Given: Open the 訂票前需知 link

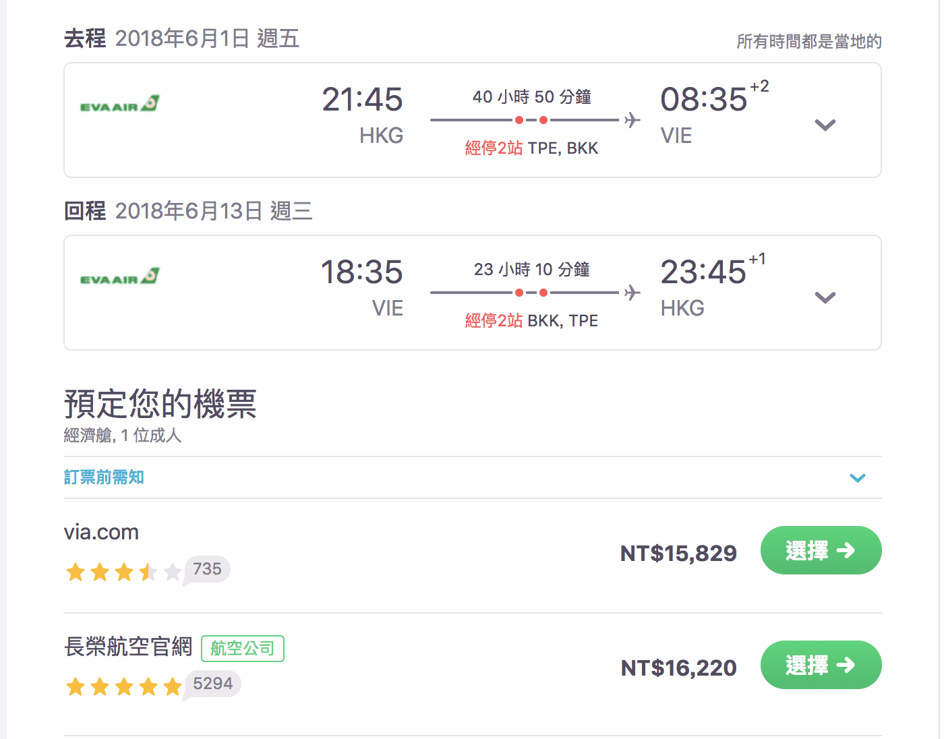Looking at the screenshot, I should pos(104,477).
